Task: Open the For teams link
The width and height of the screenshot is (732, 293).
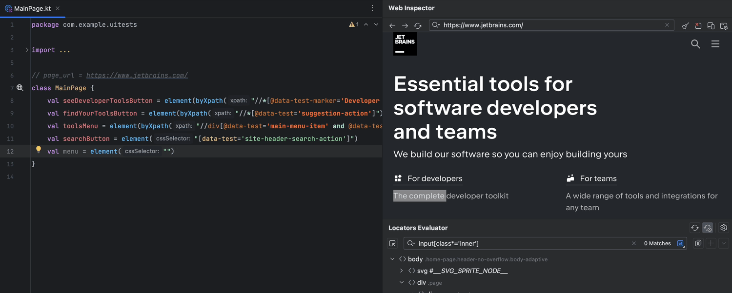Action: [598, 178]
